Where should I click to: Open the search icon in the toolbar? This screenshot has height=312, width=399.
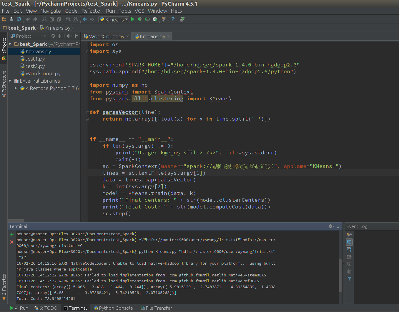point(68,19)
